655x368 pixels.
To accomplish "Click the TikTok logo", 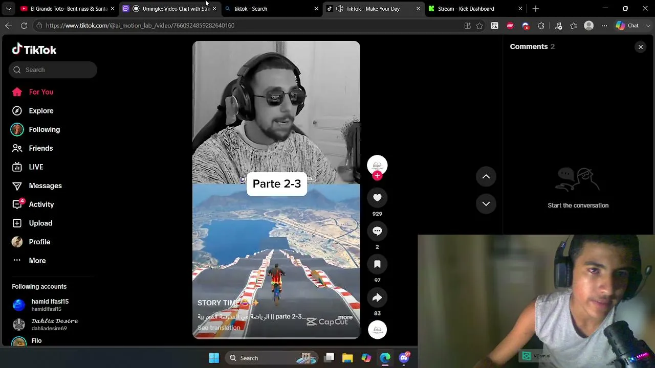I will point(34,50).
